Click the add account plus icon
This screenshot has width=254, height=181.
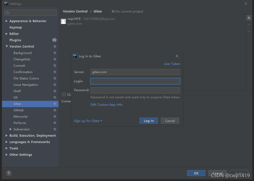tap(249, 18)
